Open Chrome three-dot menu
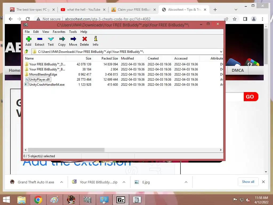 [x=263, y=19]
